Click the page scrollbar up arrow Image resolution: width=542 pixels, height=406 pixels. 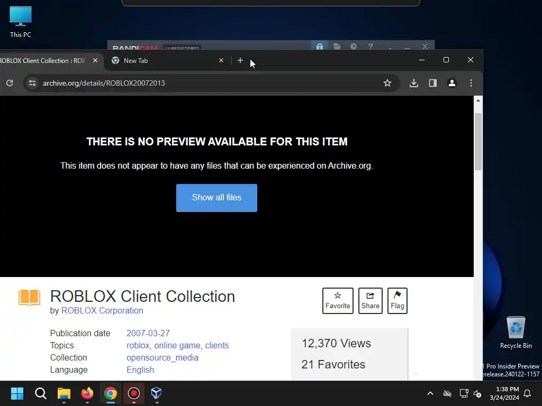pyautogui.click(x=478, y=100)
